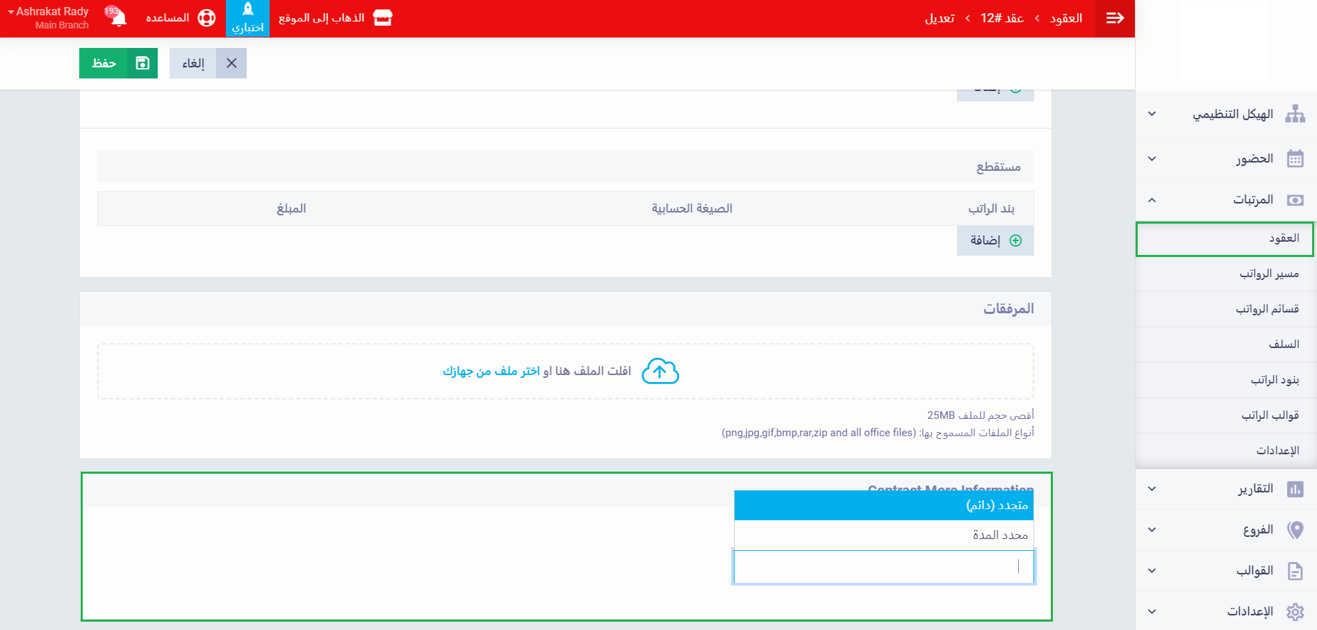Expand the organizational structure menu
The height and width of the screenshot is (630, 1317).
pyautogui.click(x=1225, y=114)
